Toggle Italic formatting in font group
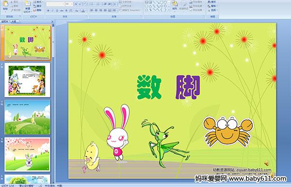Viewport: 291px width, 187px height. (x=52, y=11)
